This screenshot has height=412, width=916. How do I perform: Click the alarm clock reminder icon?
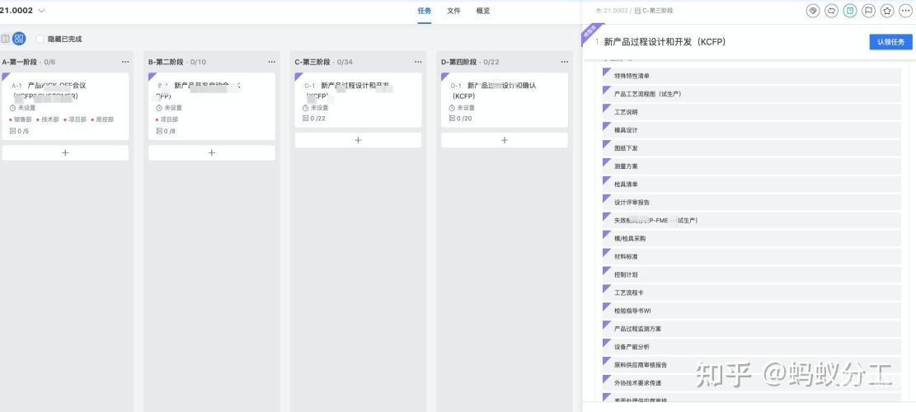tap(850, 11)
